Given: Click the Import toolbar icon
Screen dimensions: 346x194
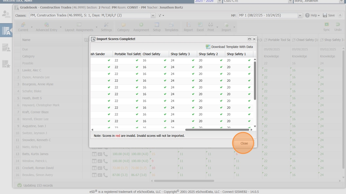Looking at the screenshot, I should 226,27.
